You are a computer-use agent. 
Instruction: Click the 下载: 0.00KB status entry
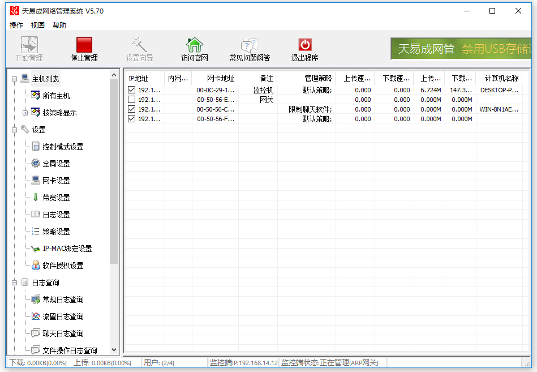coord(38,362)
